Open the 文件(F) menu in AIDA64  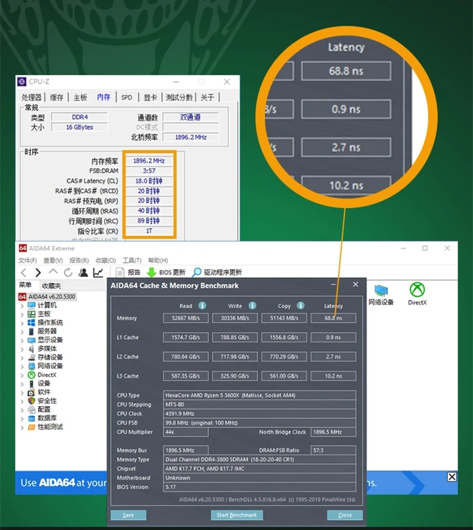coord(27,260)
